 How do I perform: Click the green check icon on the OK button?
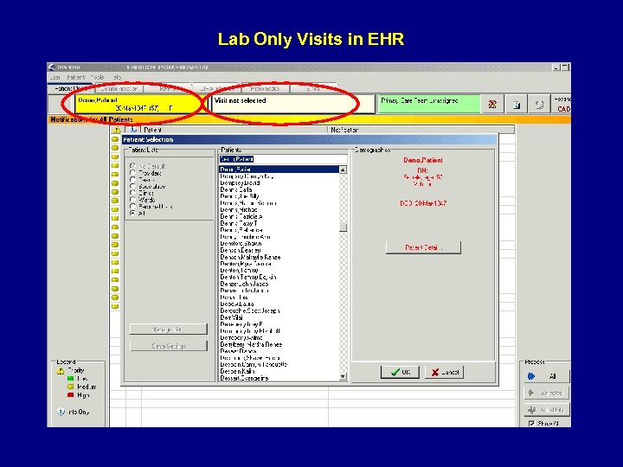tap(395, 372)
